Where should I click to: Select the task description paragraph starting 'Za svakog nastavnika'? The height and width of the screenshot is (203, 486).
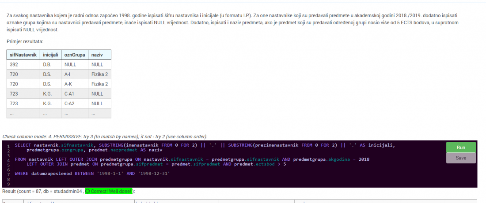click(233, 22)
